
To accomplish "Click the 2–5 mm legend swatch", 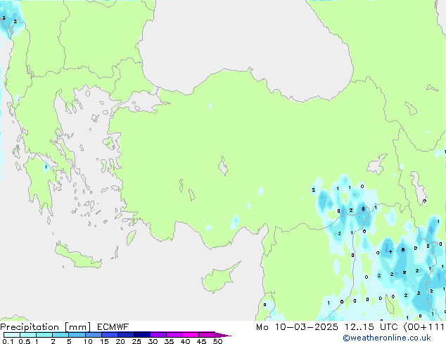I will (60, 335).
